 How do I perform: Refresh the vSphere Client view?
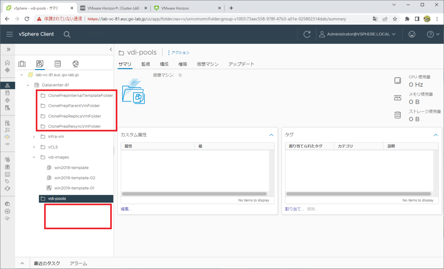click(307, 34)
